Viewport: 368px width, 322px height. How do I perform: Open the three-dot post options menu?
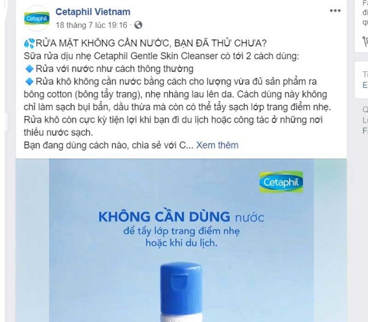coord(335,10)
